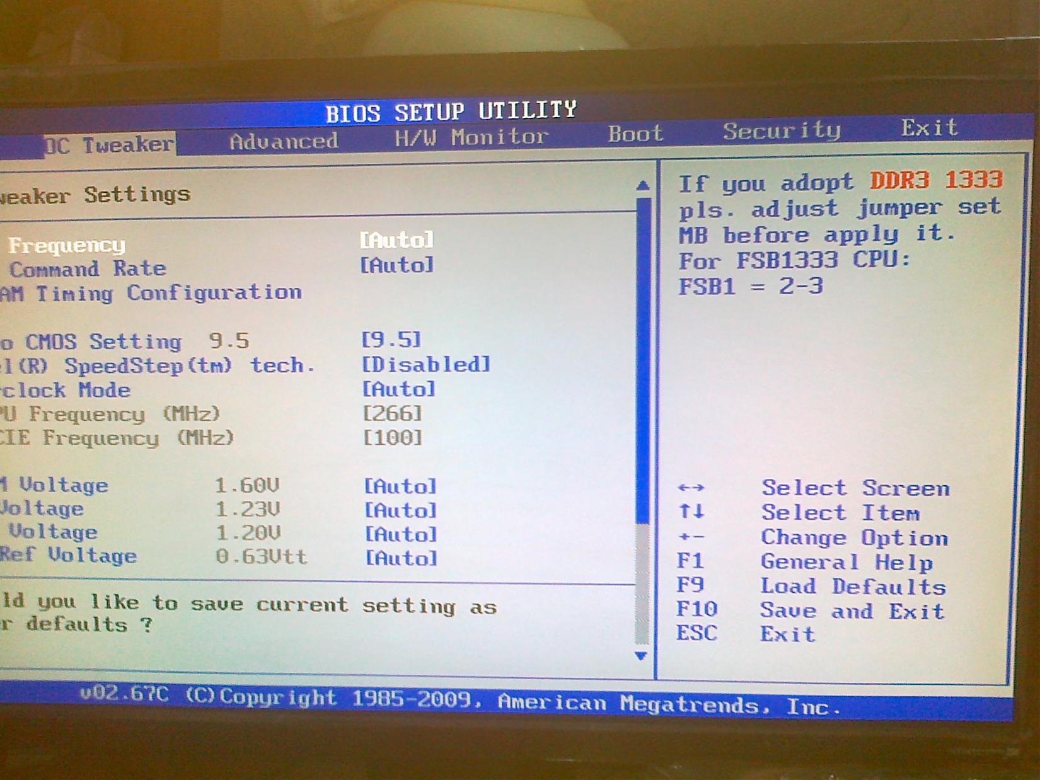This screenshot has height=780, width=1040.
Task: Switch to the Advanced tab
Action: [x=284, y=141]
